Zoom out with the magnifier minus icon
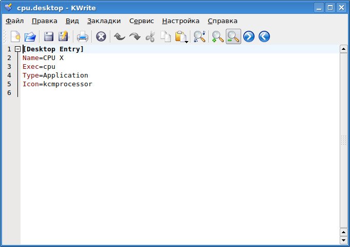350x247 pixels. coord(234,36)
